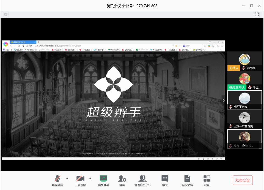
Task: Open the VMware bookmark in the bookmarks bar
Action: [142, 50]
